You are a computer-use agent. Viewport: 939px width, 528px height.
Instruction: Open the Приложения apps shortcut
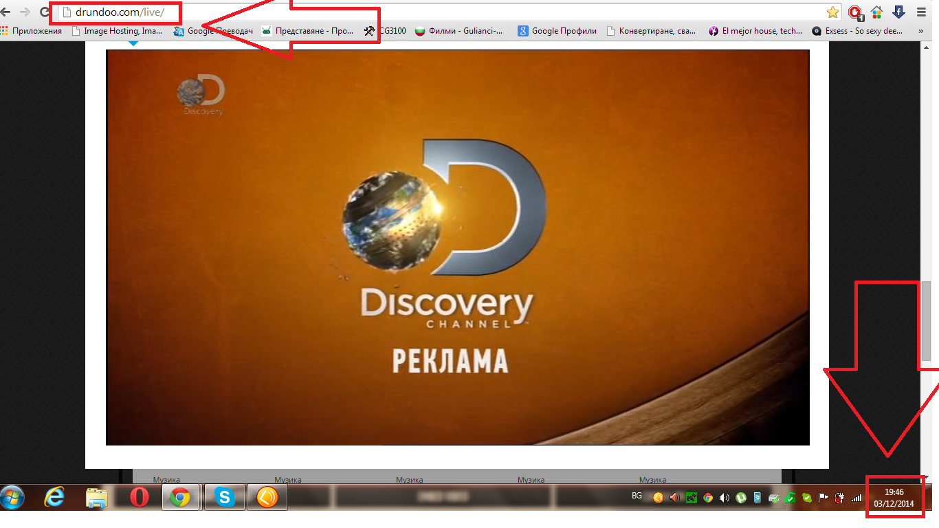[x=31, y=31]
